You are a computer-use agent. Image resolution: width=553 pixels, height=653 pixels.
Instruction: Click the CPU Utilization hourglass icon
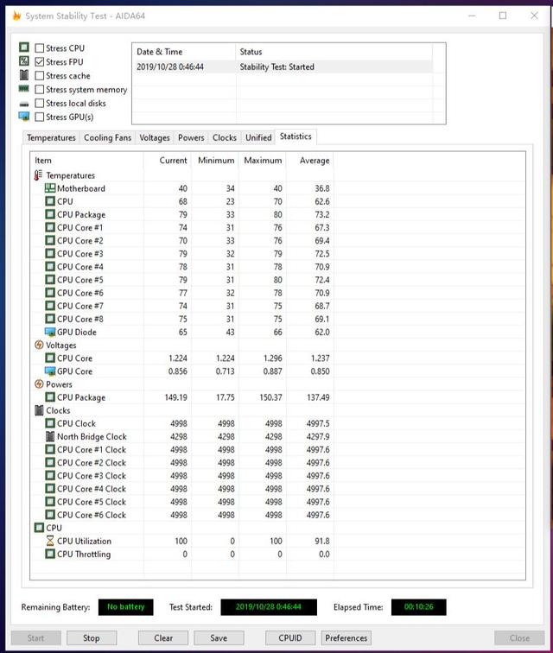coord(50,541)
